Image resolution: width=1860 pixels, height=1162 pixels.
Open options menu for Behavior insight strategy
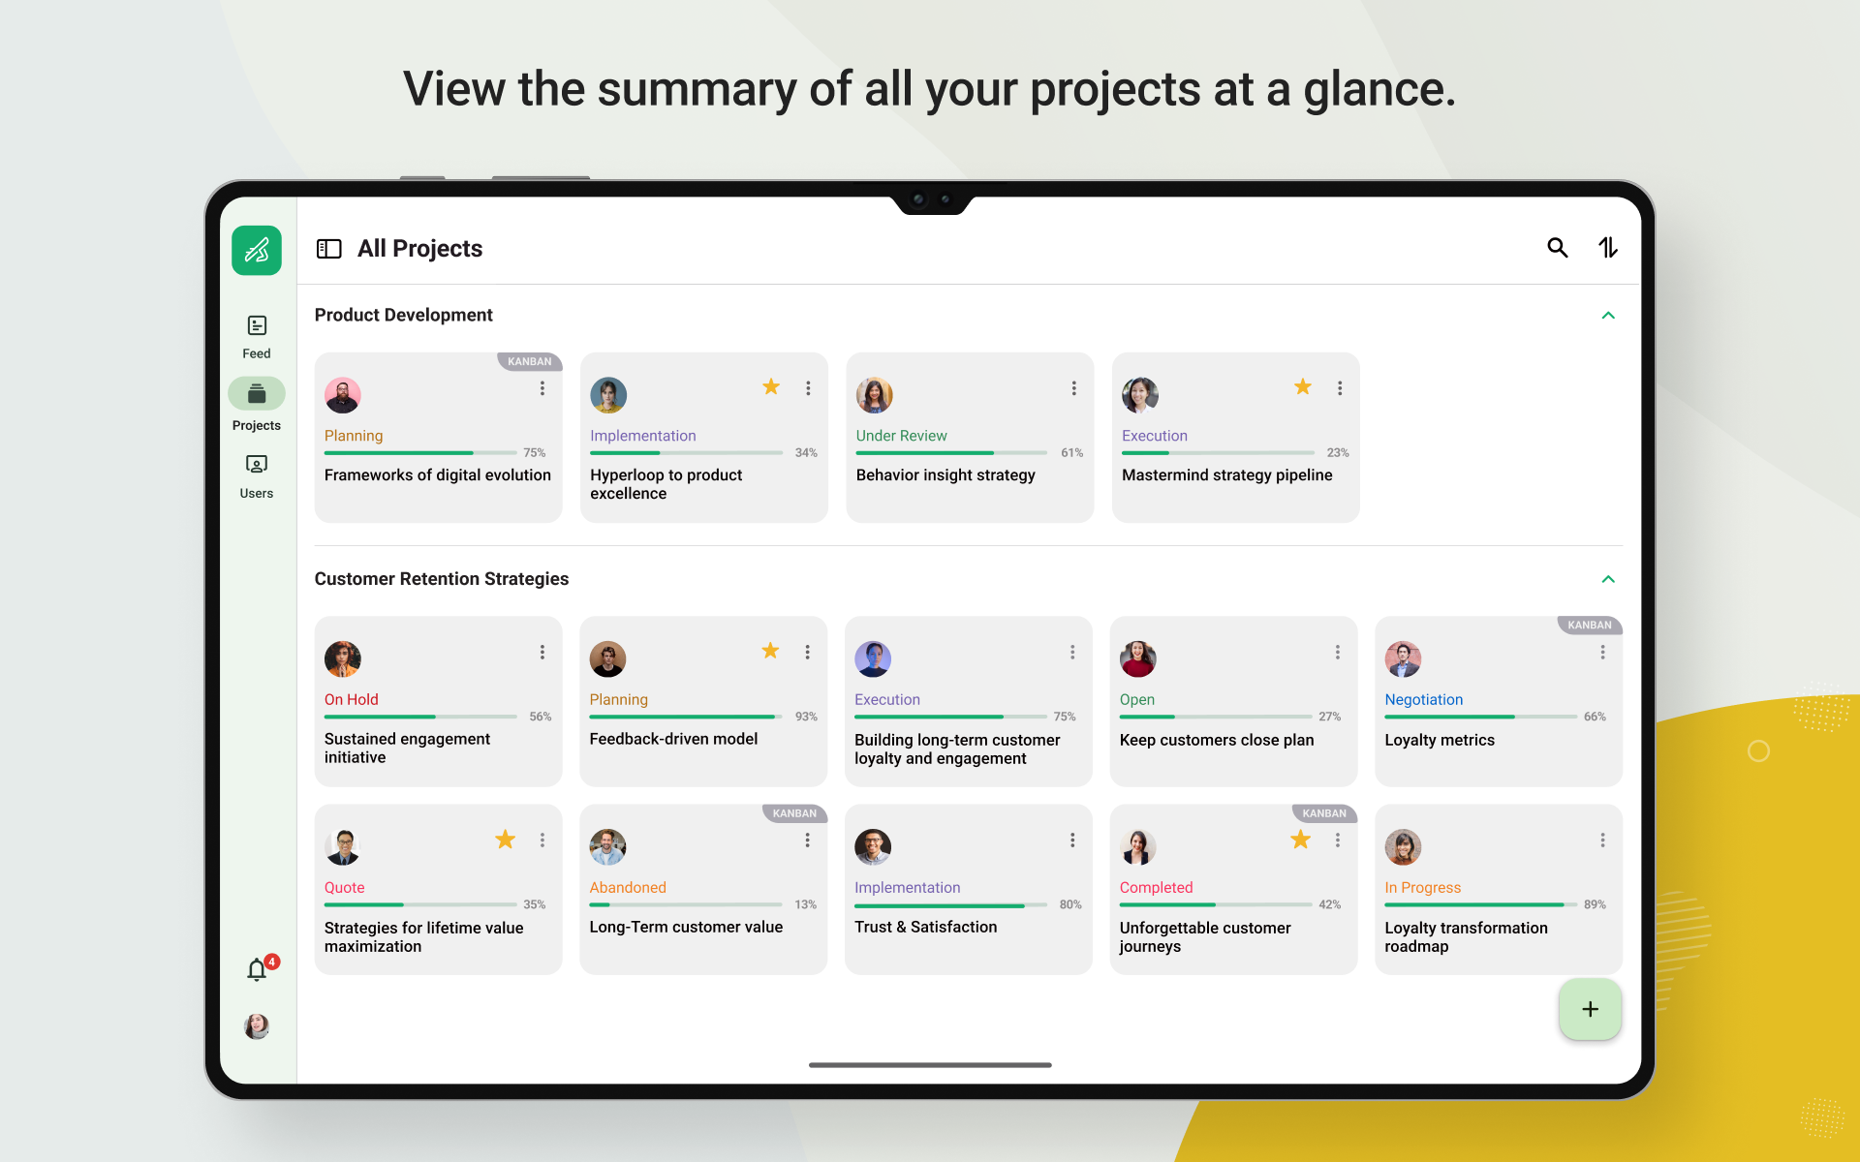point(1073,388)
